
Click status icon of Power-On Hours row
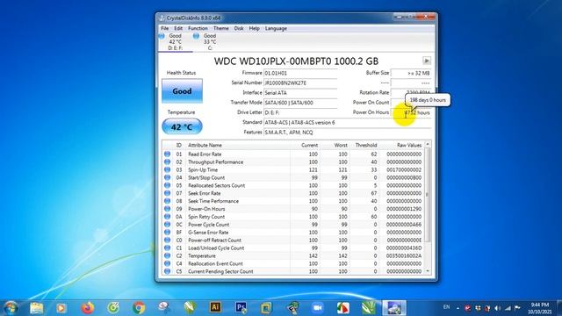[x=167, y=209]
